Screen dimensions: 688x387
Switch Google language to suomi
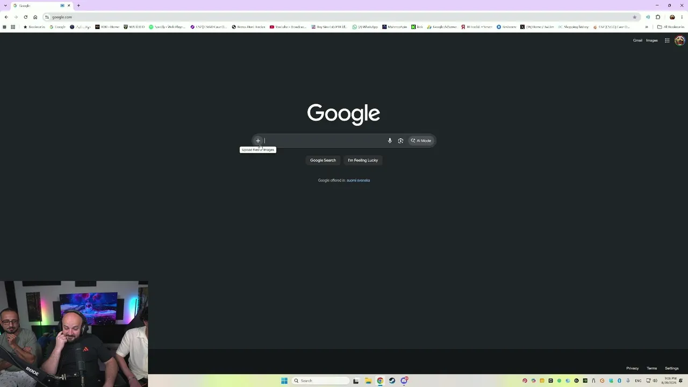[x=352, y=181]
